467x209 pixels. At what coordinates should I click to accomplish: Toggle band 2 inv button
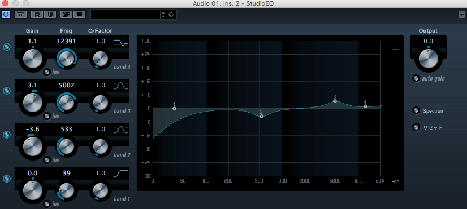point(47,160)
